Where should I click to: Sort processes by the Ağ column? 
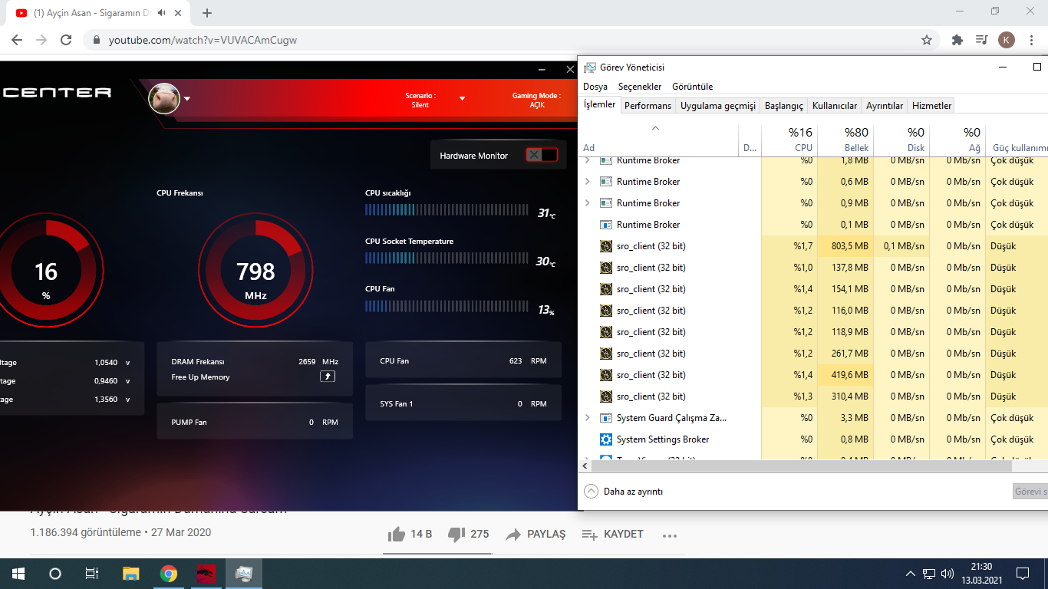(x=957, y=140)
